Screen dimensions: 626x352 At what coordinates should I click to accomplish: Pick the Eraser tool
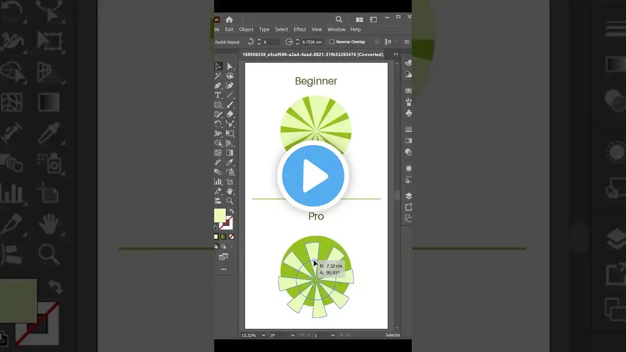click(230, 114)
